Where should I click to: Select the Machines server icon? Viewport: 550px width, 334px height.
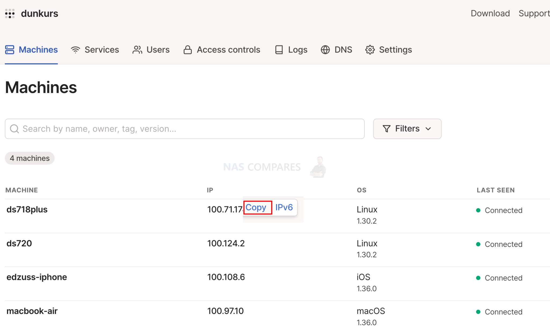(x=9, y=50)
